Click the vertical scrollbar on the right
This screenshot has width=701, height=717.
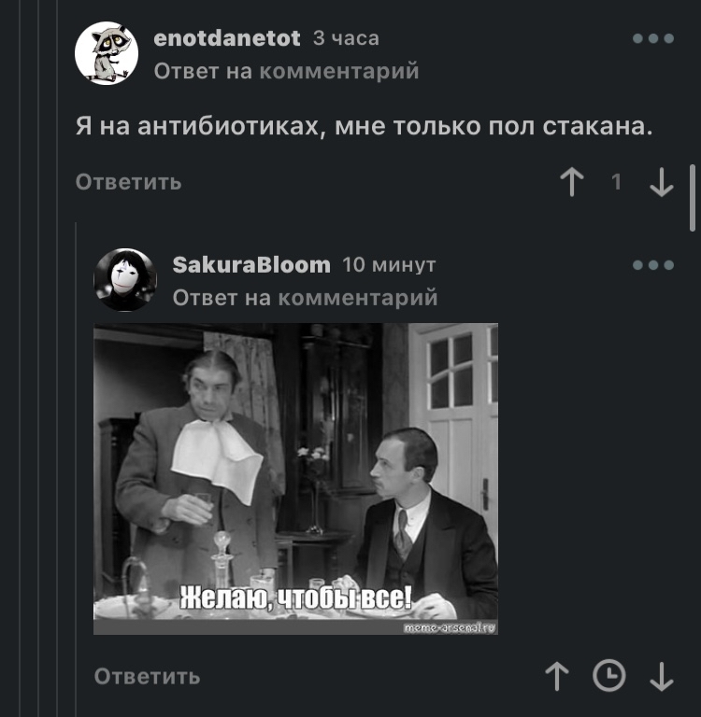point(693,199)
